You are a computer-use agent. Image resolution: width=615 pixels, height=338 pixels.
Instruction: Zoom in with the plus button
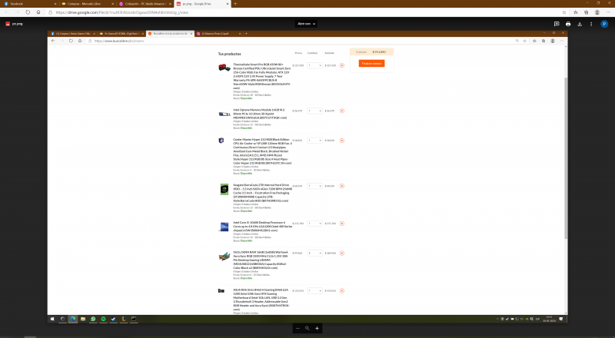tap(317, 328)
